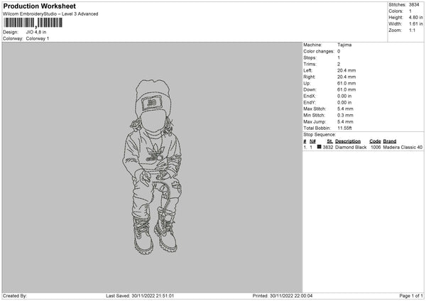Click the Zoom value 1:1

tap(412, 30)
